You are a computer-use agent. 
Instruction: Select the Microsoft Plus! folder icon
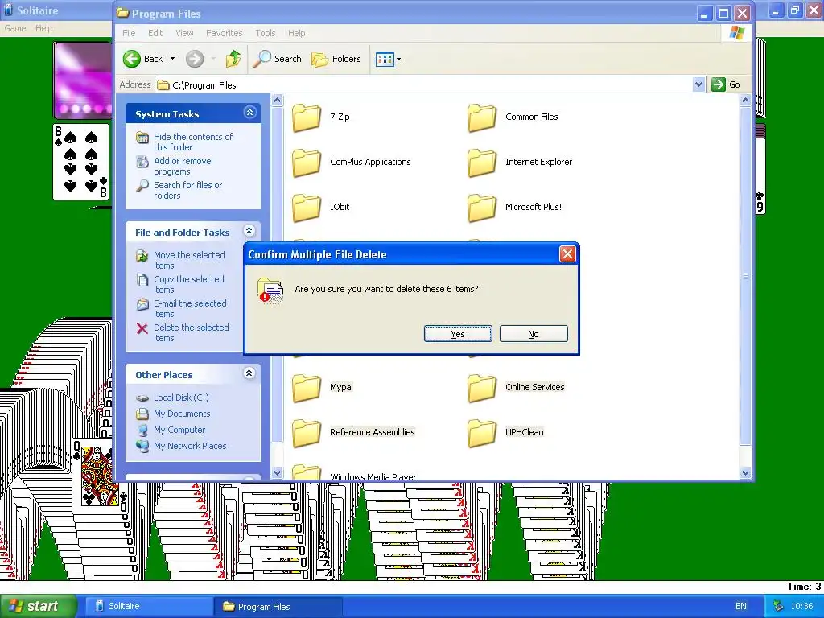(482, 207)
